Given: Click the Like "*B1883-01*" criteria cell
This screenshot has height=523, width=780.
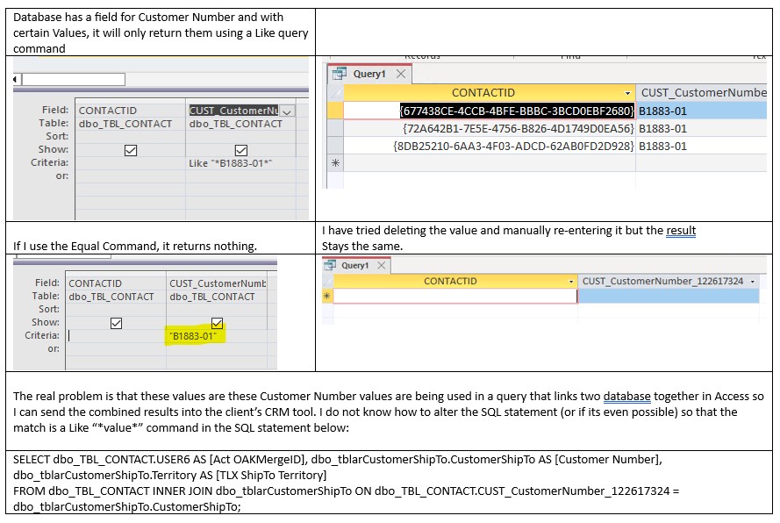Looking at the screenshot, I should point(240,163).
